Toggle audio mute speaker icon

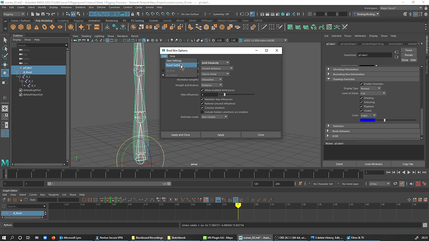click(x=411, y=184)
